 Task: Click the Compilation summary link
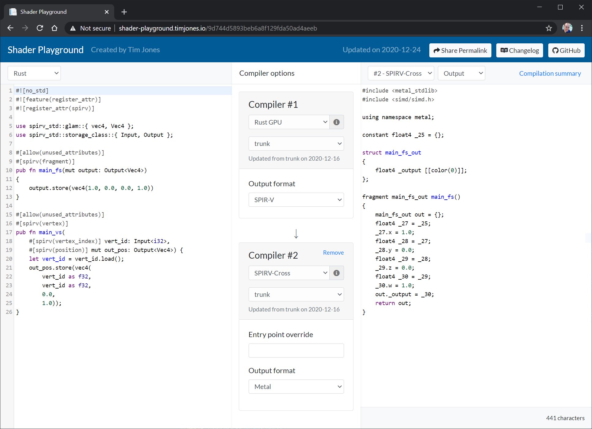tap(550, 73)
